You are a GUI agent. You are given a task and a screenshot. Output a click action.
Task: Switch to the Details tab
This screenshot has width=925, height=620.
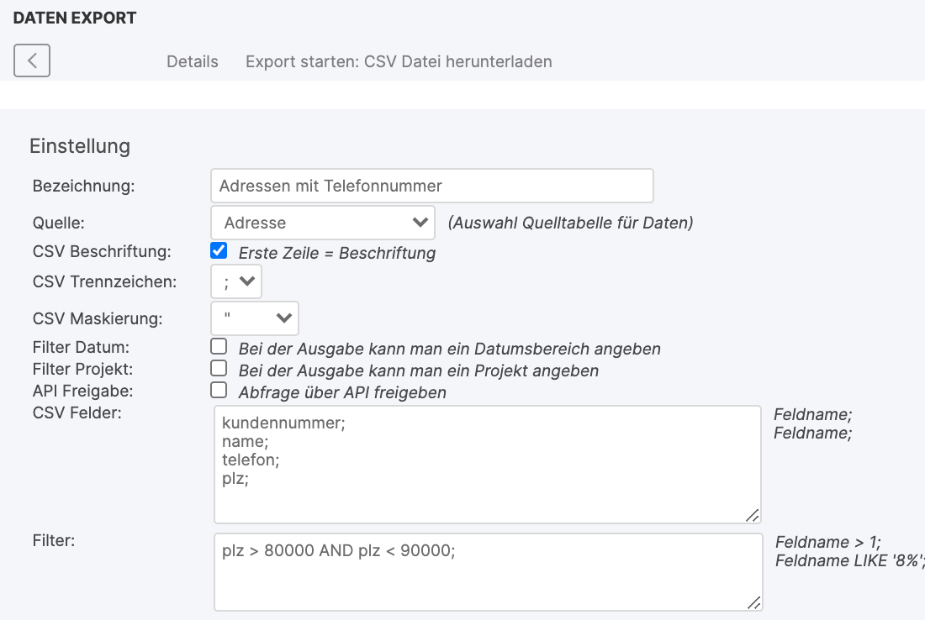pos(193,61)
